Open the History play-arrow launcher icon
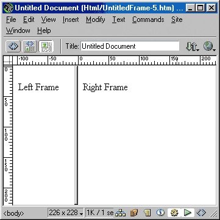The height and width of the screenshot is (220, 220). [x=188, y=213]
